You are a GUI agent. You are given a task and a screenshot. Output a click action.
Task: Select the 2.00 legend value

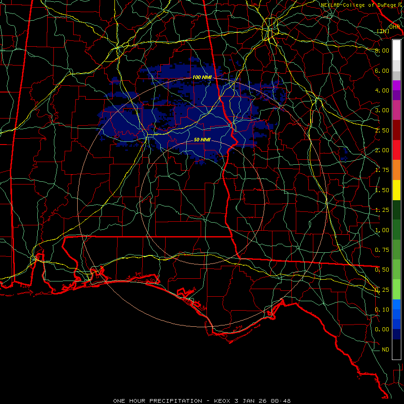[x=382, y=150]
